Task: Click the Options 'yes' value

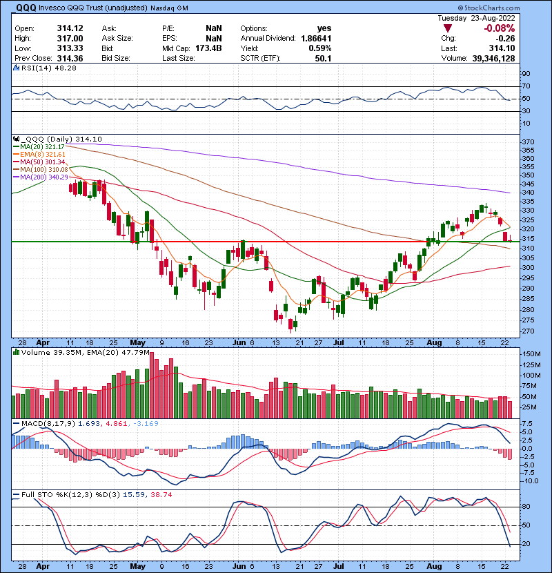Action: (x=324, y=28)
